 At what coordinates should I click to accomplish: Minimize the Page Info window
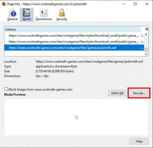pos(124,4)
